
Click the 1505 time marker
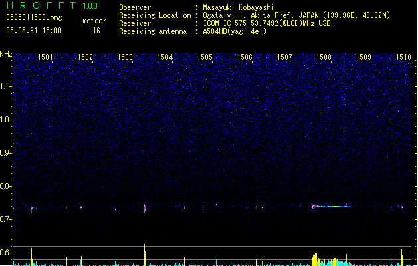(x=205, y=57)
